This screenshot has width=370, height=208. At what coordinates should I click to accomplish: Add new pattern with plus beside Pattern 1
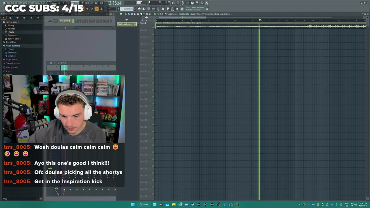pyautogui.click(x=135, y=9)
